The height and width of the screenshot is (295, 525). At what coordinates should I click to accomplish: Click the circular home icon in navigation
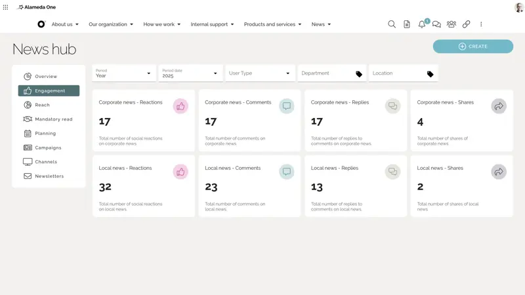click(41, 24)
